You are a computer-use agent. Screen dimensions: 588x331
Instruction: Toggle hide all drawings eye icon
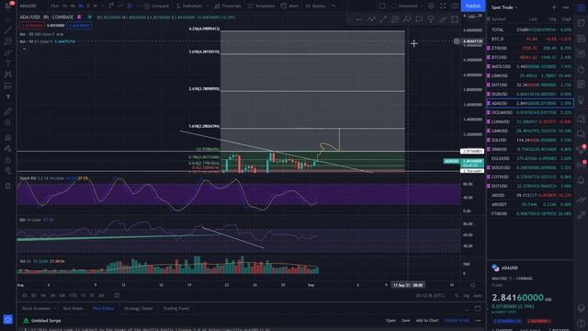click(x=7, y=171)
